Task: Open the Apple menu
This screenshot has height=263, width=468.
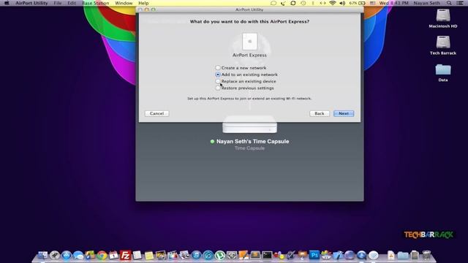Action: tap(7, 3)
